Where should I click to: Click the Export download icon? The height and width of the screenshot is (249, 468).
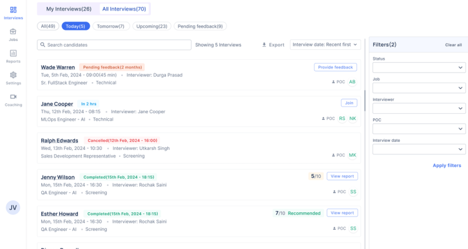tap(265, 45)
